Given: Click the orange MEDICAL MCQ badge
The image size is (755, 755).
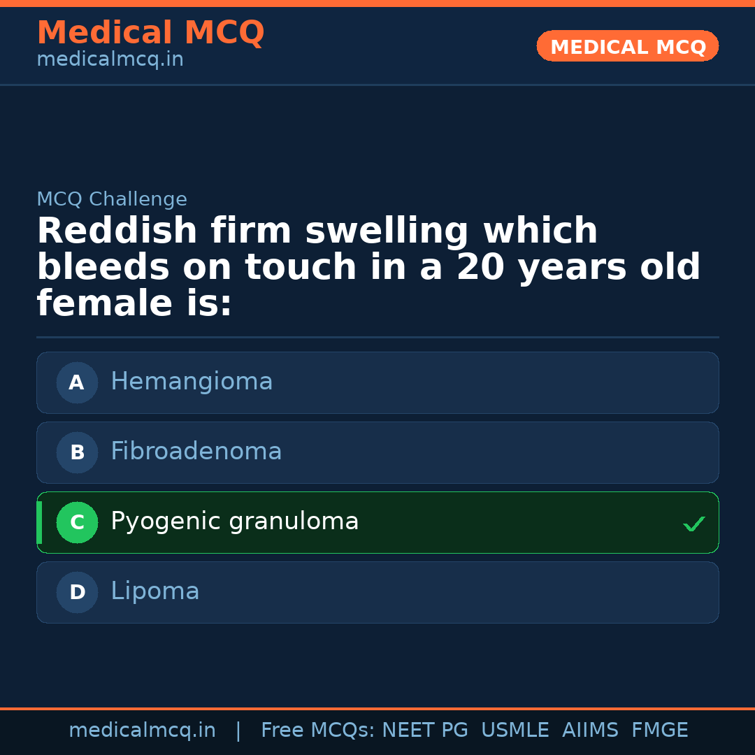Looking at the screenshot, I should pos(627,46).
